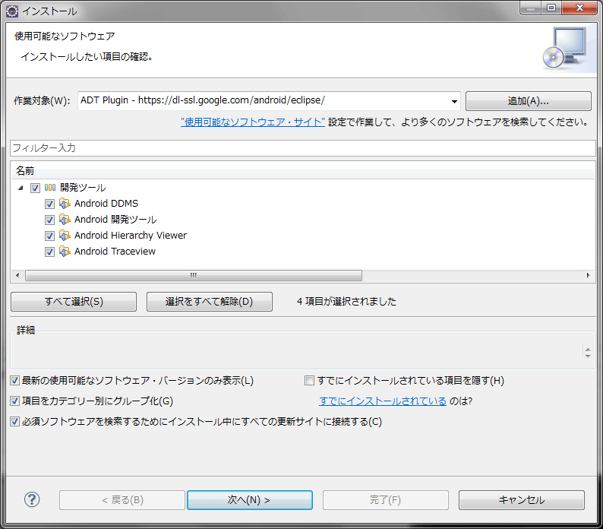
Task: Open 使用可能なソフトウェア・サイト link
Action: [x=253, y=122]
